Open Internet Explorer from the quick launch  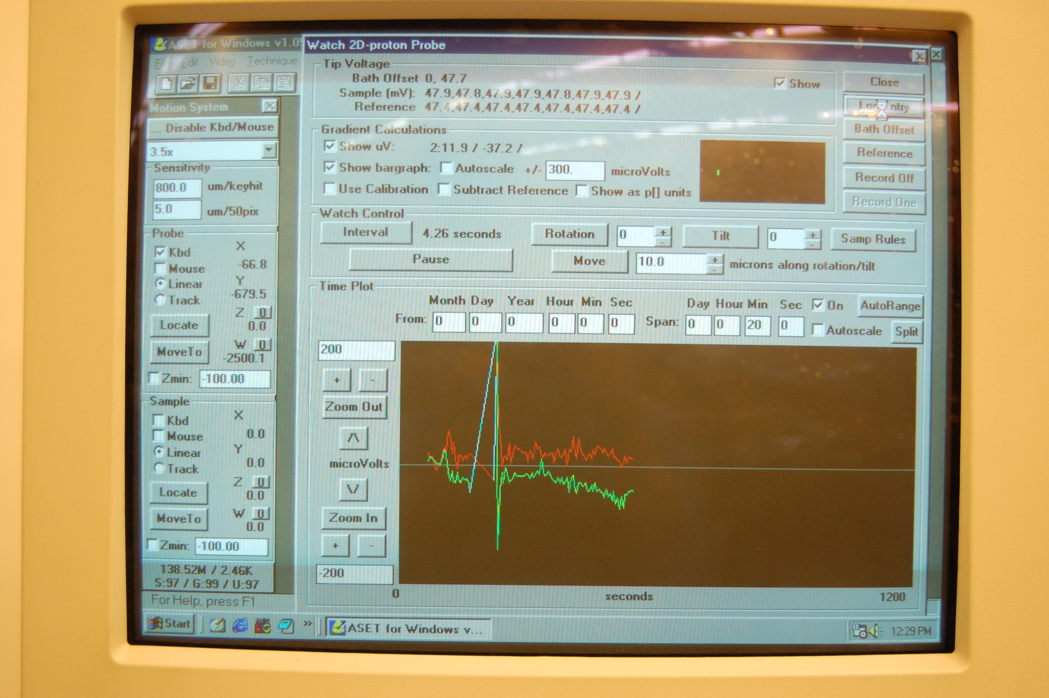pyautogui.click(x=240, y=625)
